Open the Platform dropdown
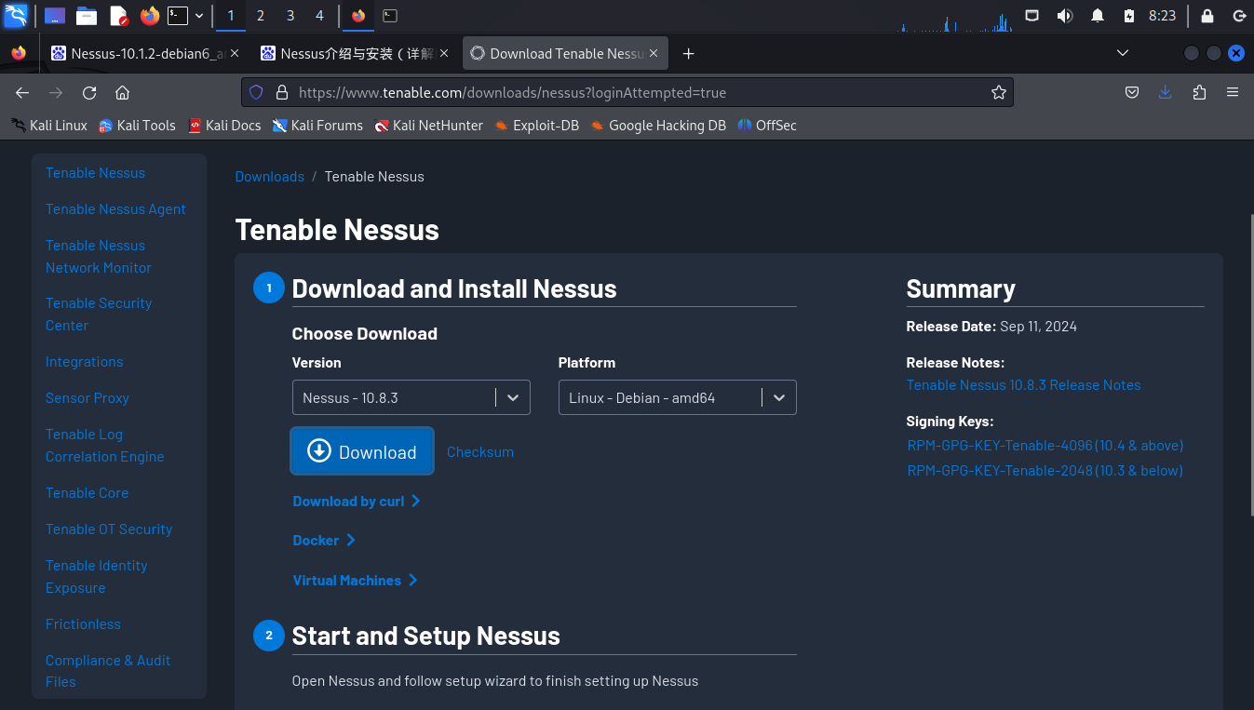 point(677,397)
